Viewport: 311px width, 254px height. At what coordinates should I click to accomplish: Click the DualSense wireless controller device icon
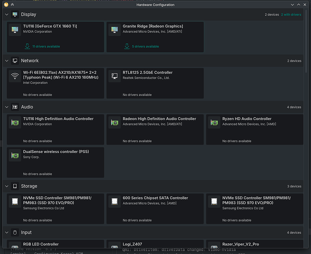tap(15, 155)
